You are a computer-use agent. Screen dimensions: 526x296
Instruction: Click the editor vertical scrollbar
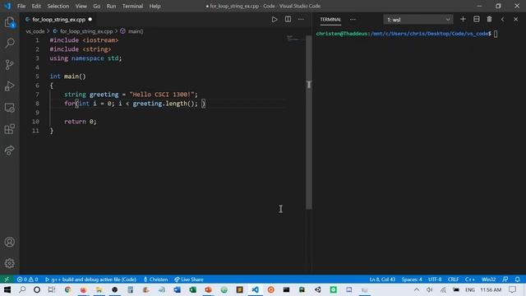[309, 123]
